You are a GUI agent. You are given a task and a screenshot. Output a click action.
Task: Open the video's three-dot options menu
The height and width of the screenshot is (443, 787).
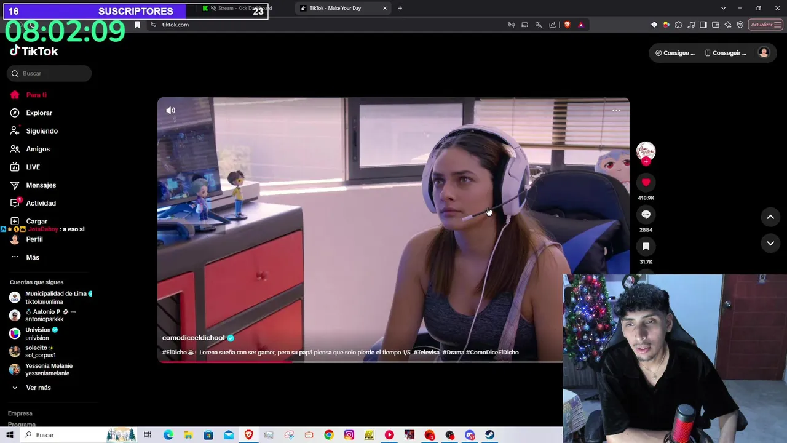[617, 111]
